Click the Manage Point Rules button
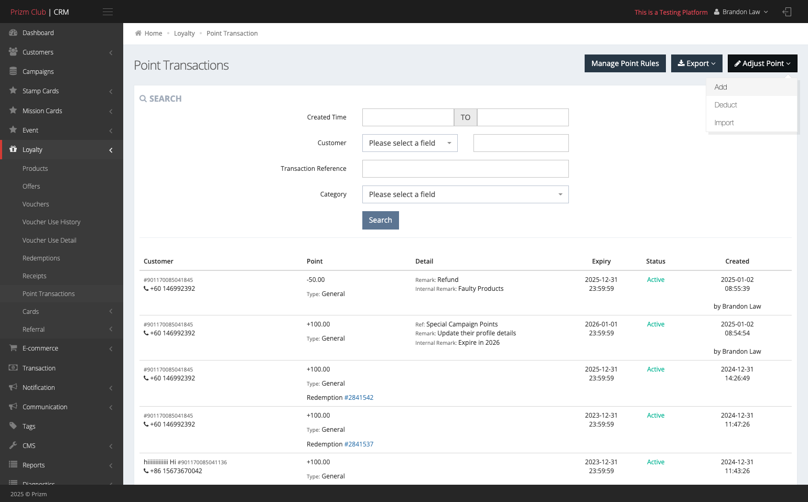The width and height of the screenshot is (808, 502). tap(625, 63)
